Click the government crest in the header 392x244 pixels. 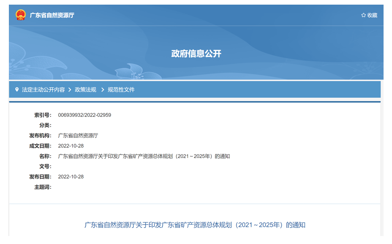tap(20, 14)
